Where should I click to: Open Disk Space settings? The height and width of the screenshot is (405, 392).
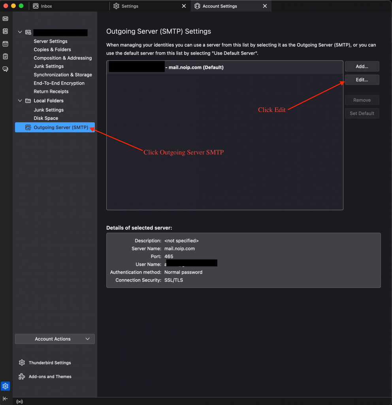(46, 118)
